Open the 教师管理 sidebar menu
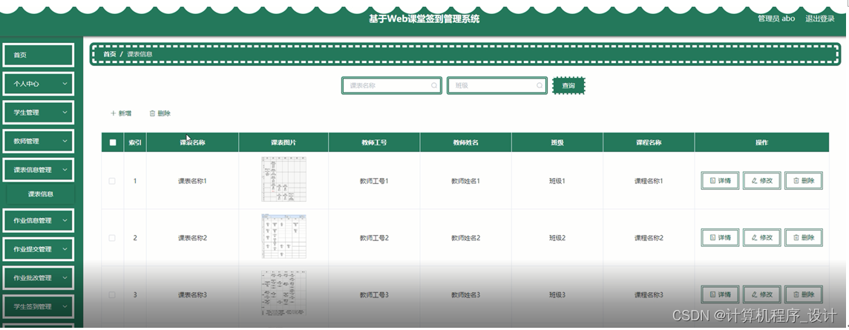 tap(38, 141)
